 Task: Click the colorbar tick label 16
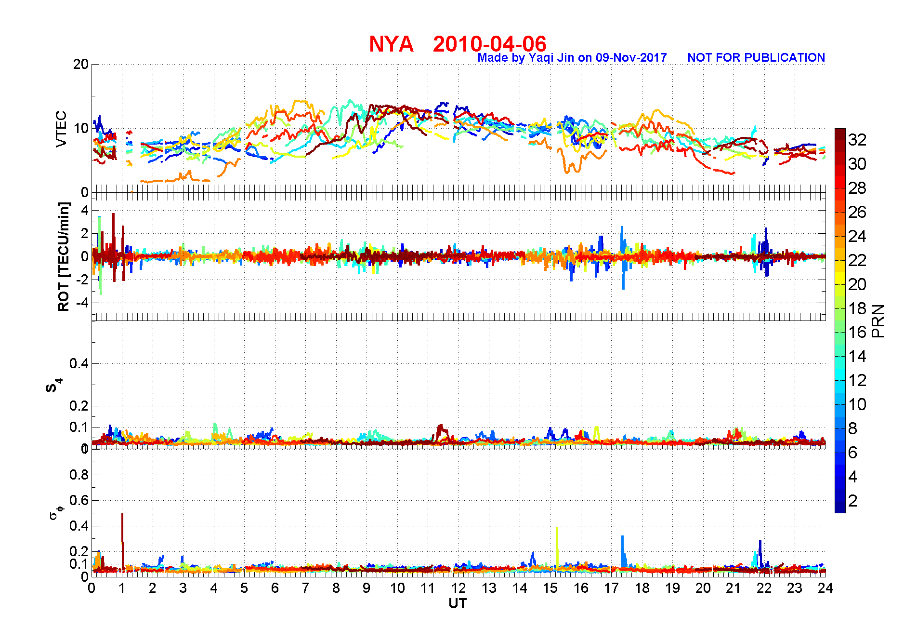coord(857,332)
